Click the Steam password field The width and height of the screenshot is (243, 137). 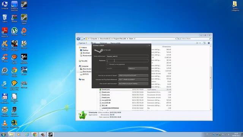pyautogui.click(x=127, y=61)
